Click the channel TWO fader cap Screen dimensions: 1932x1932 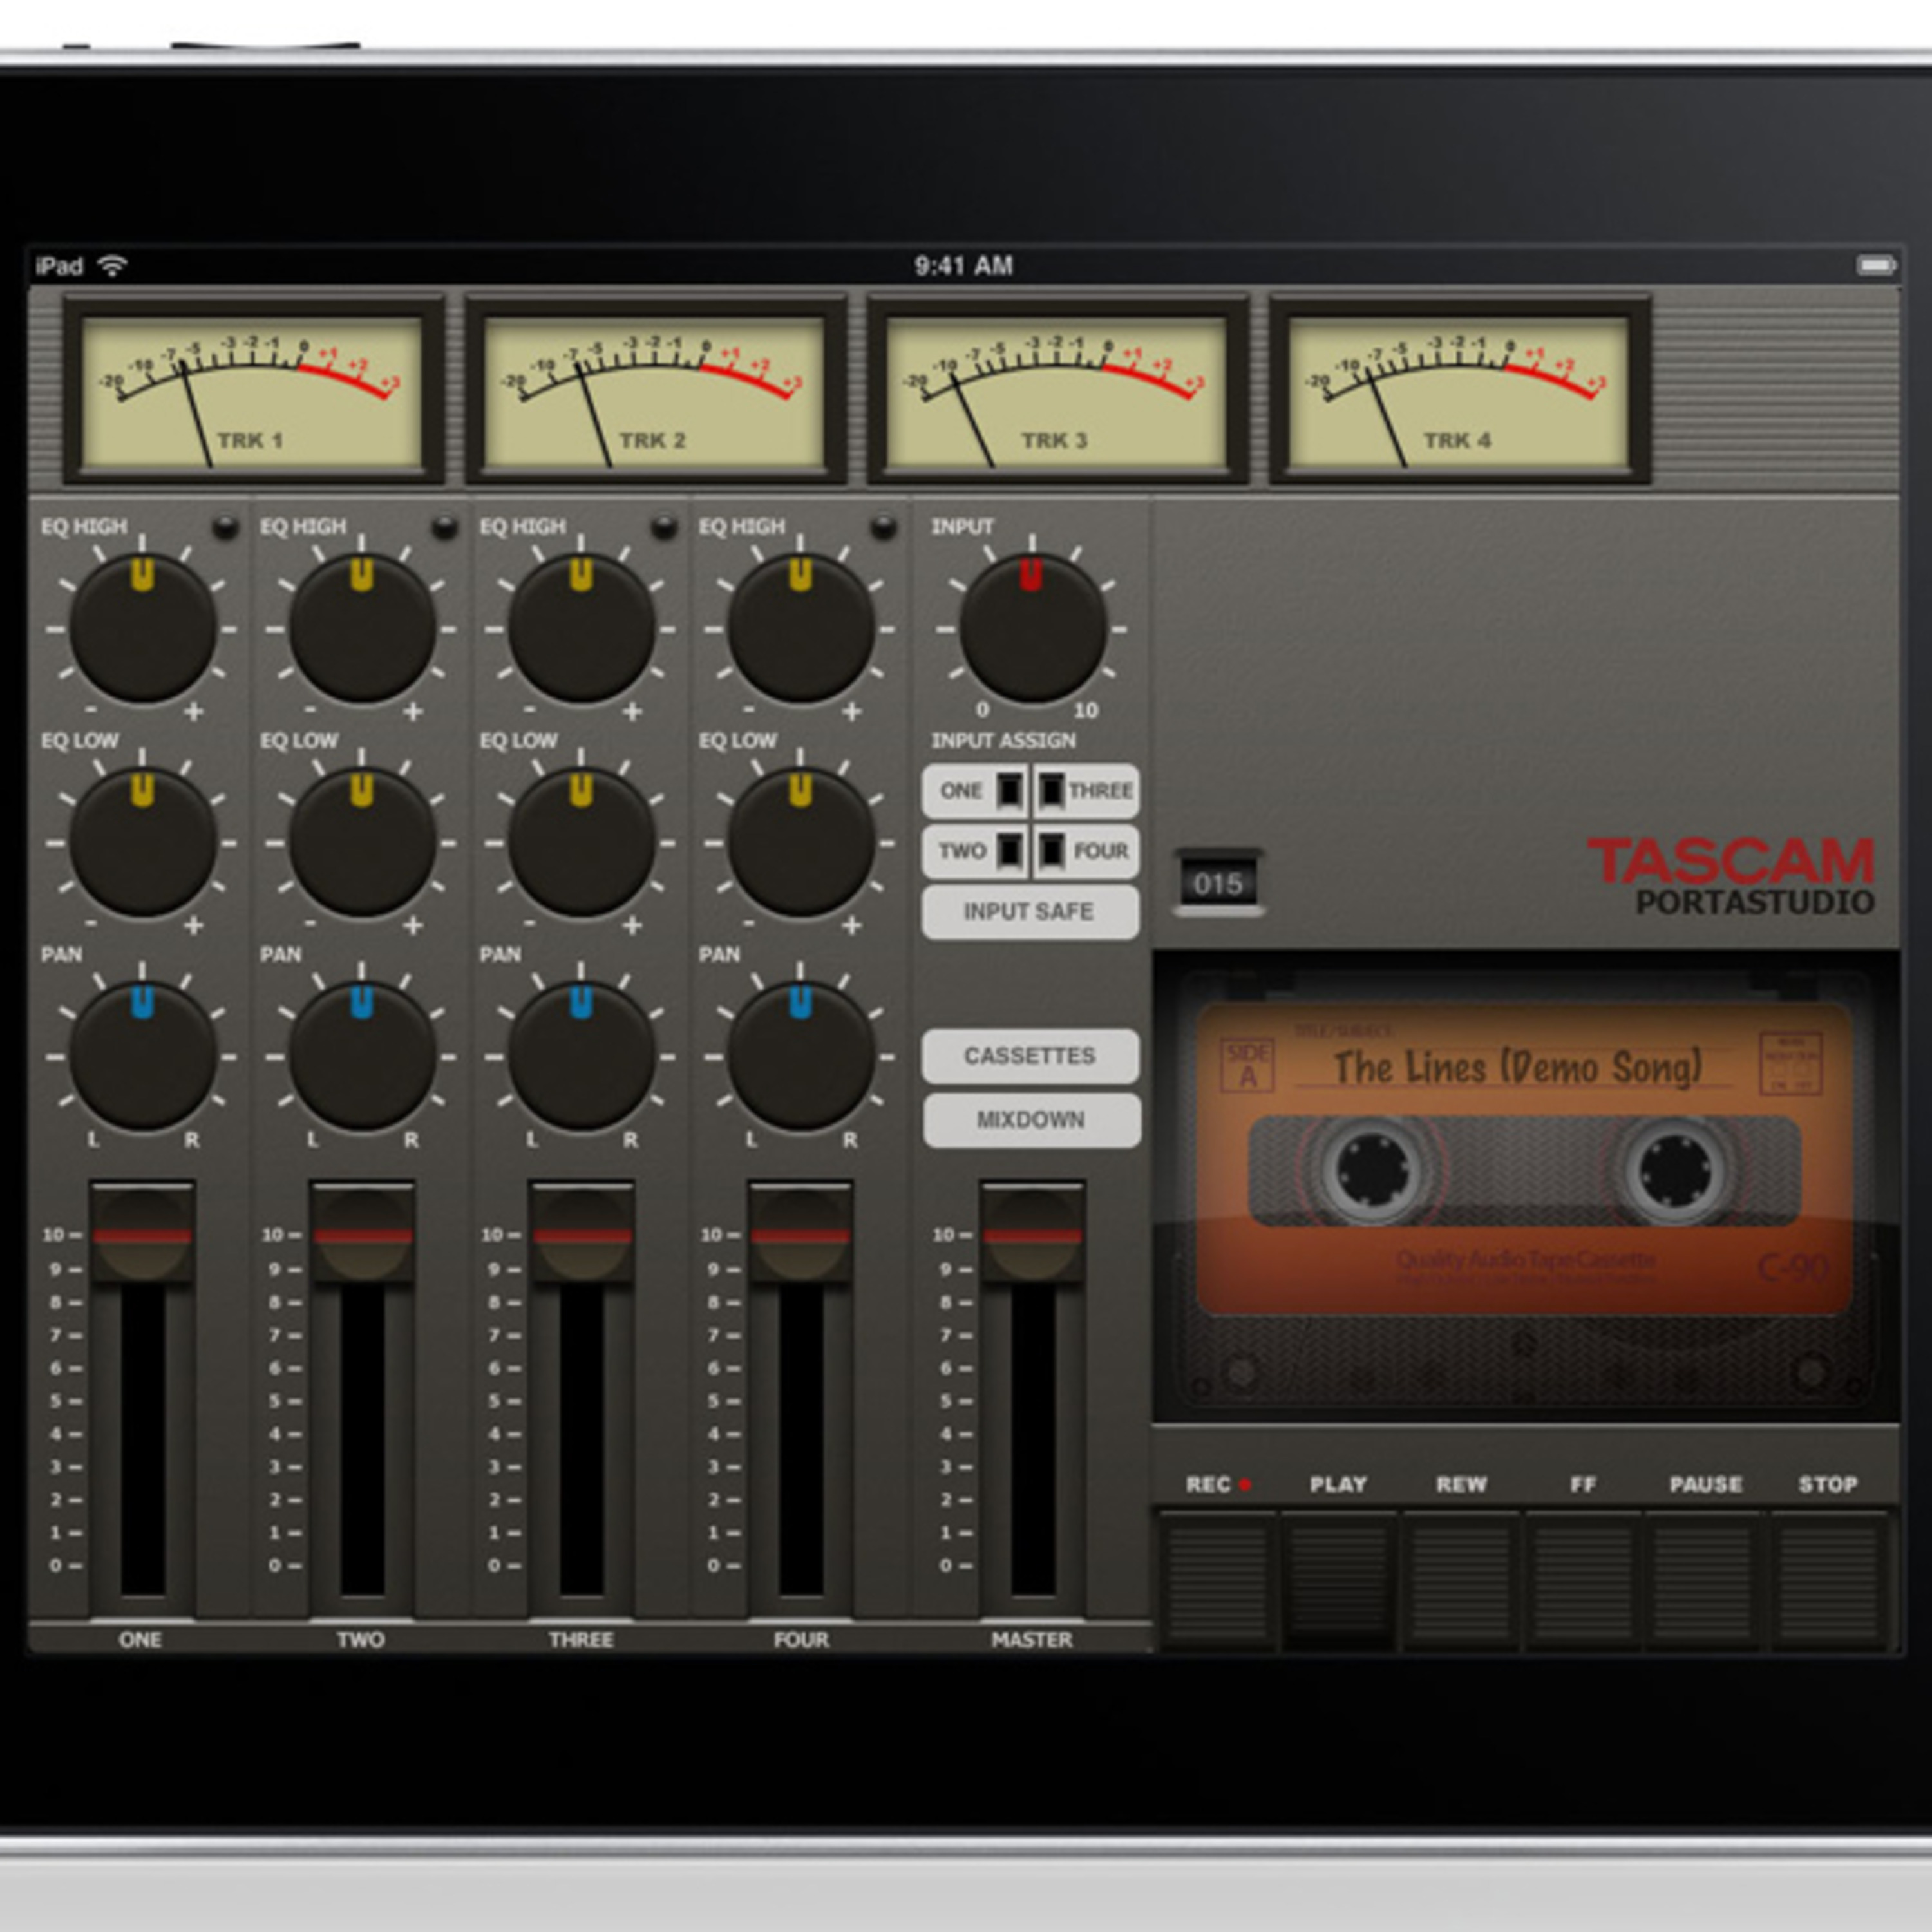click(x=362, y=1234)
